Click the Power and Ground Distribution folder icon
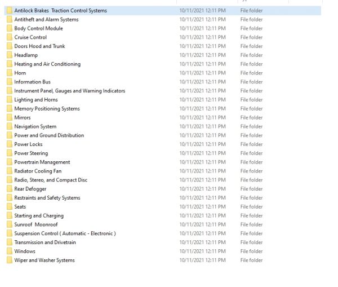This screenshot has width=338, height=287. 9,135
